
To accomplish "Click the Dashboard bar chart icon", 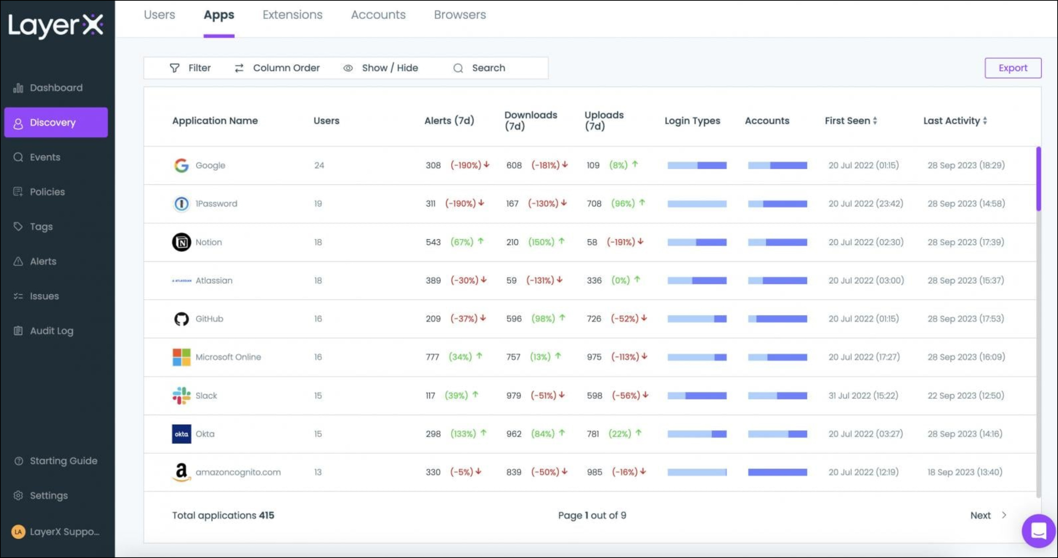I will 18,88.
